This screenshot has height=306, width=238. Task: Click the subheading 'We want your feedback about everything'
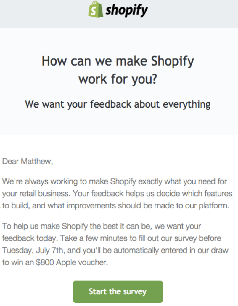tap(118, 104)
